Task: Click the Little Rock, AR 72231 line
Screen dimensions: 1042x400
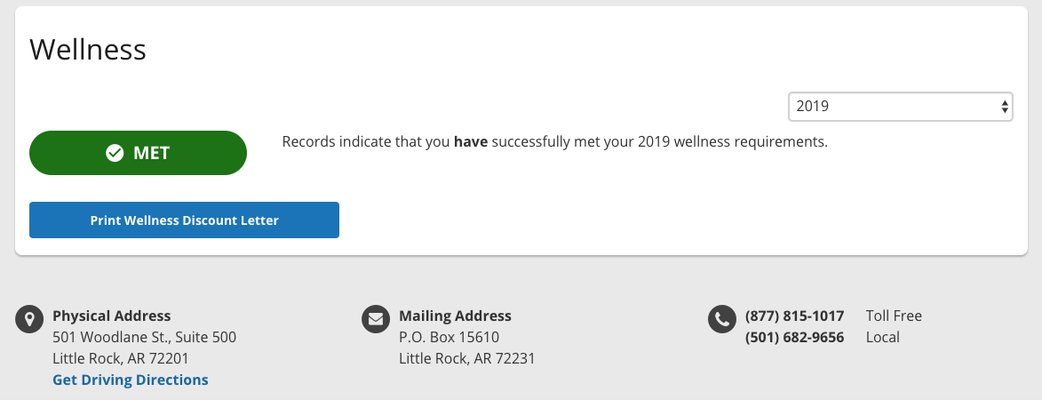Action: pos(466,359)
